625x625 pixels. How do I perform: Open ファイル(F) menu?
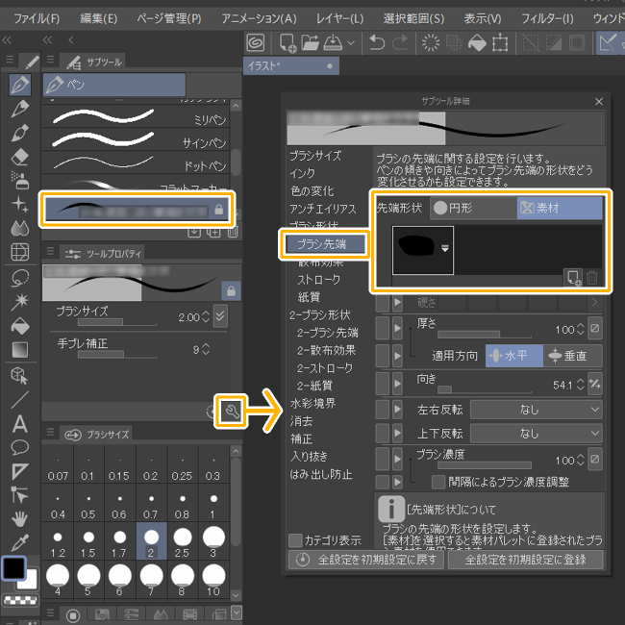[37, 18]
